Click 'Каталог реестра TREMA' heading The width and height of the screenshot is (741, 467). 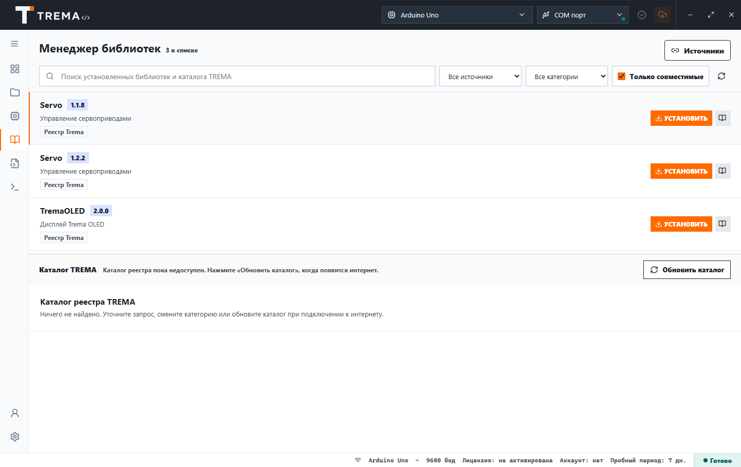[x=87, y=302]
